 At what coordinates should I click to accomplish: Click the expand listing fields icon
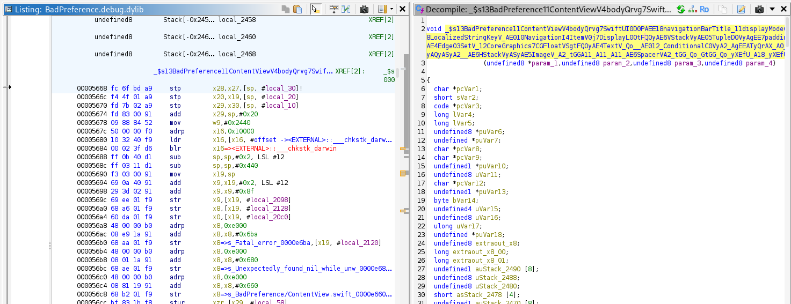333,9
